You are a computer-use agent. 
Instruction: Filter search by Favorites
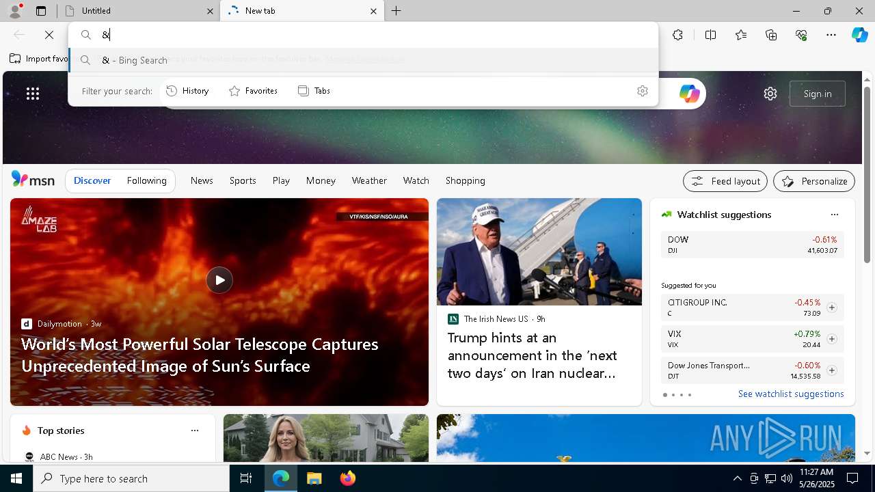coord(253,91)
